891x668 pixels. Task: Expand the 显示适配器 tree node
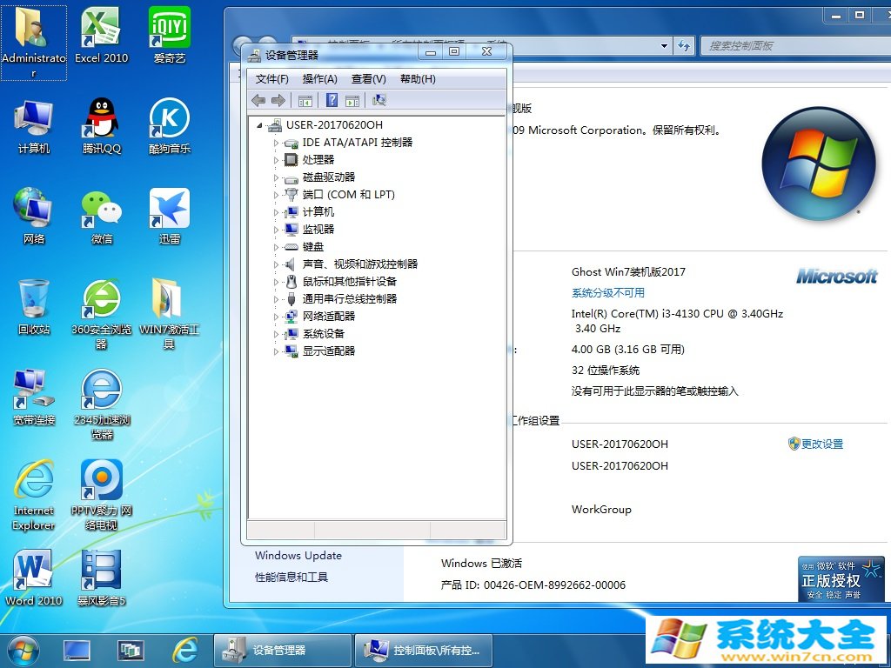(x=277, y=351)
